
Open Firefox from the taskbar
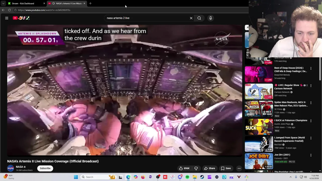coord(143,177)
